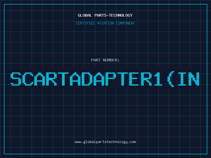Open the www.globalpartstechnology.com link
The width and height of the screenshot is (211, 158).
click(105, 142)
